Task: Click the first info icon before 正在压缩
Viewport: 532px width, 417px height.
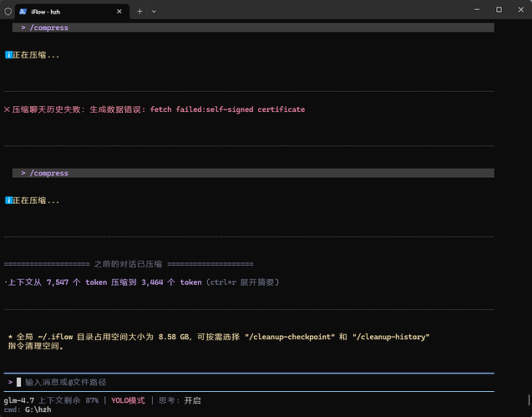Action: (8, 55)
